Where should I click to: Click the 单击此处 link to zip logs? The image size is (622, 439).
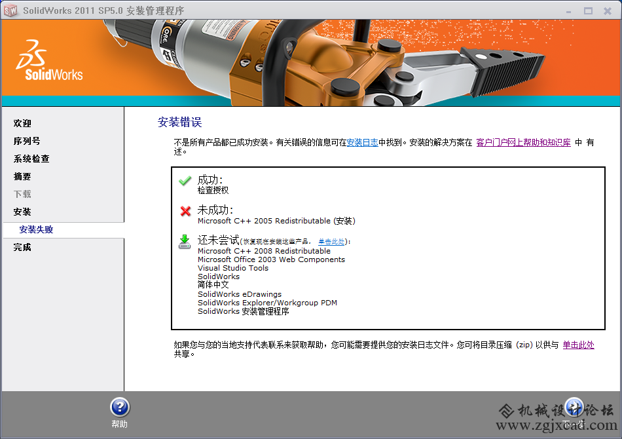(x=578, y=345)
